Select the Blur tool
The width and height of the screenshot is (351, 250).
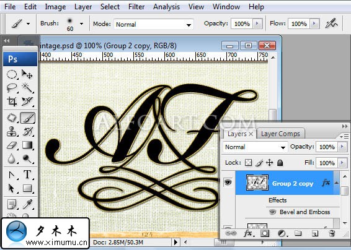[12, 159]
